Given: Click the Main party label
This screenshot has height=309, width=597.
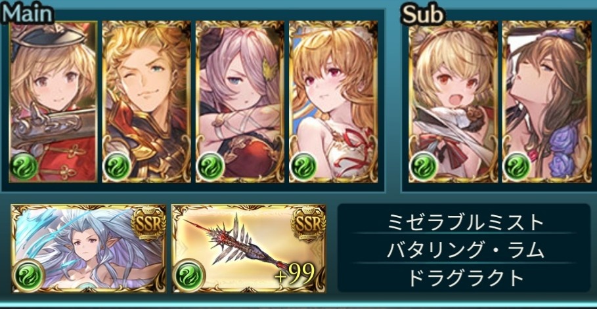Looking at the screenshot, I should pos(26,14).
